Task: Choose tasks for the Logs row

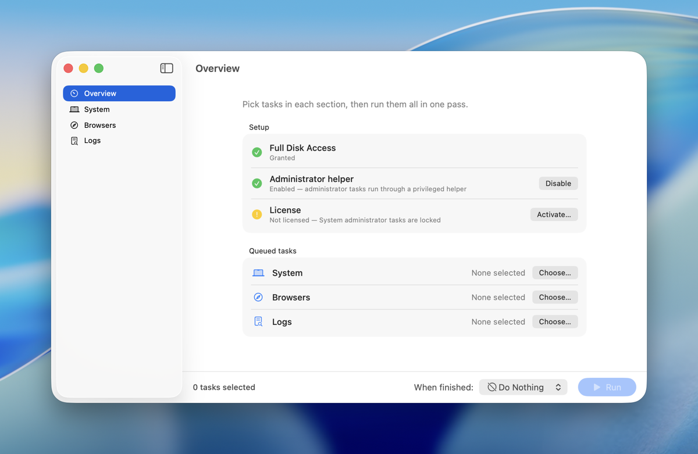Action: coord(555,321)
